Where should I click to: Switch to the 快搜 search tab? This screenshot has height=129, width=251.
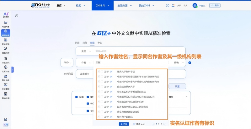(77, 43)
